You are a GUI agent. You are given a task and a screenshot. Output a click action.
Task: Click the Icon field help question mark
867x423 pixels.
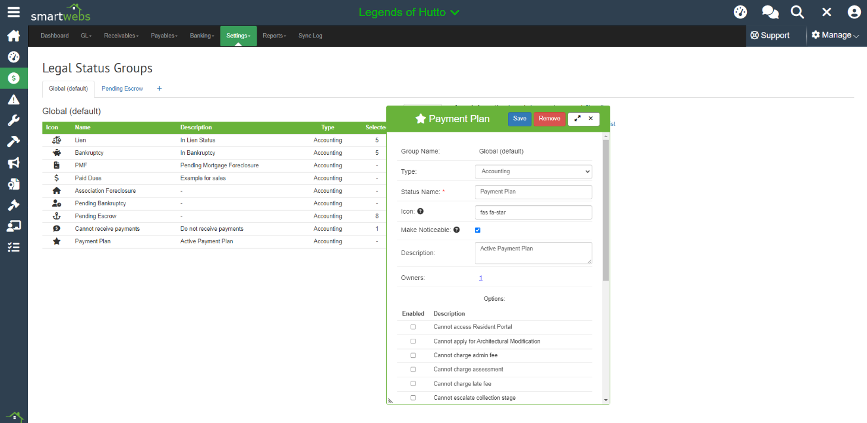point(420,211)
